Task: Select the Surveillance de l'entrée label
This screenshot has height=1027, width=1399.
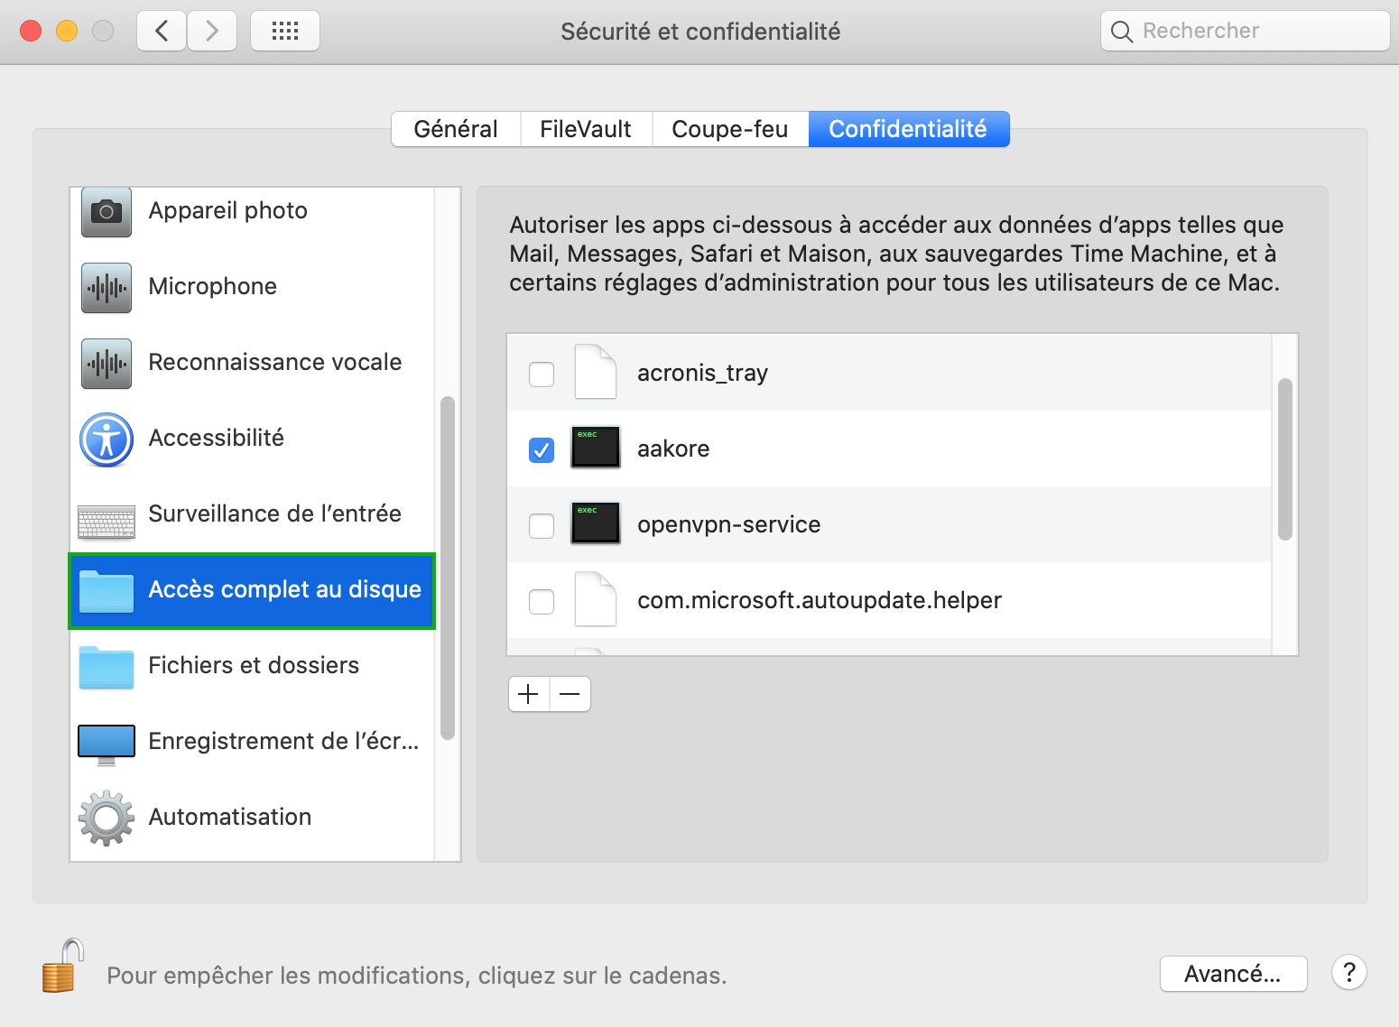Action: coord(275,513)
